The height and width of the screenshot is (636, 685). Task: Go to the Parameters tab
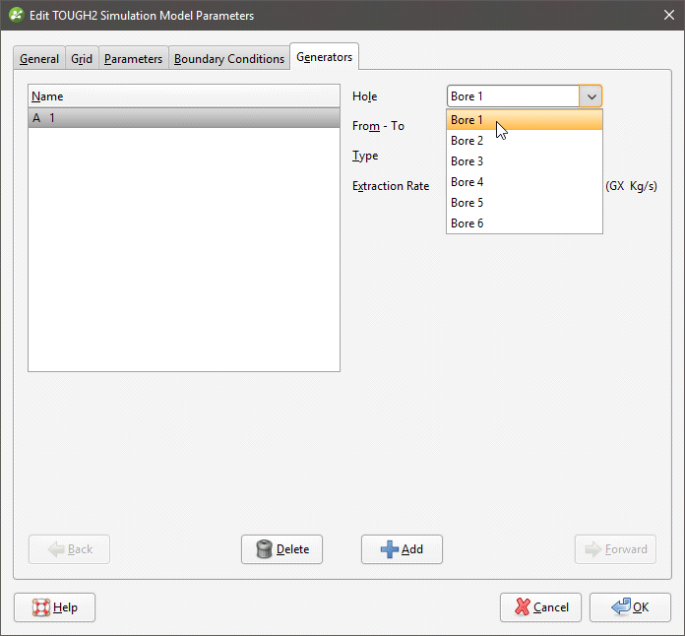pos(133,59)
